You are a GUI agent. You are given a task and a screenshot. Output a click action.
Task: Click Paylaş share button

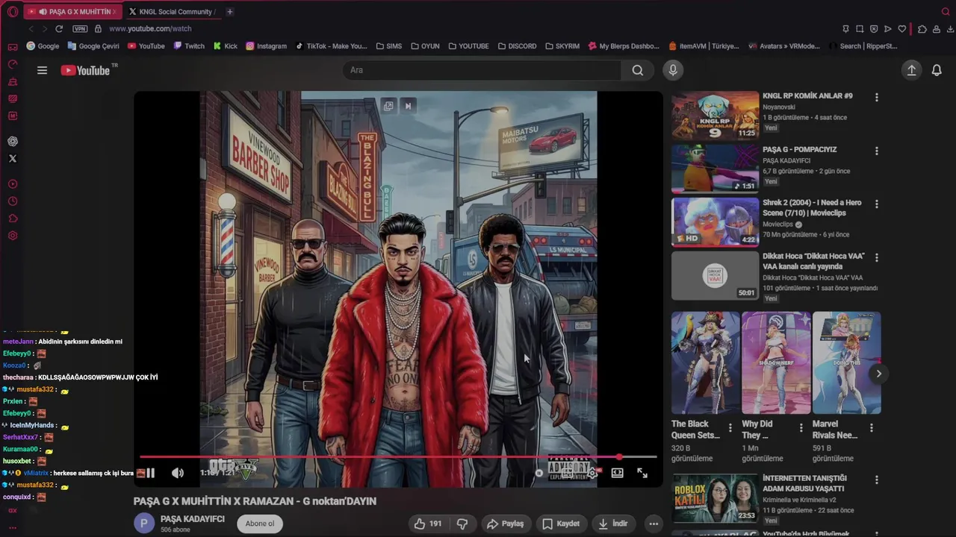click(505, 524)
